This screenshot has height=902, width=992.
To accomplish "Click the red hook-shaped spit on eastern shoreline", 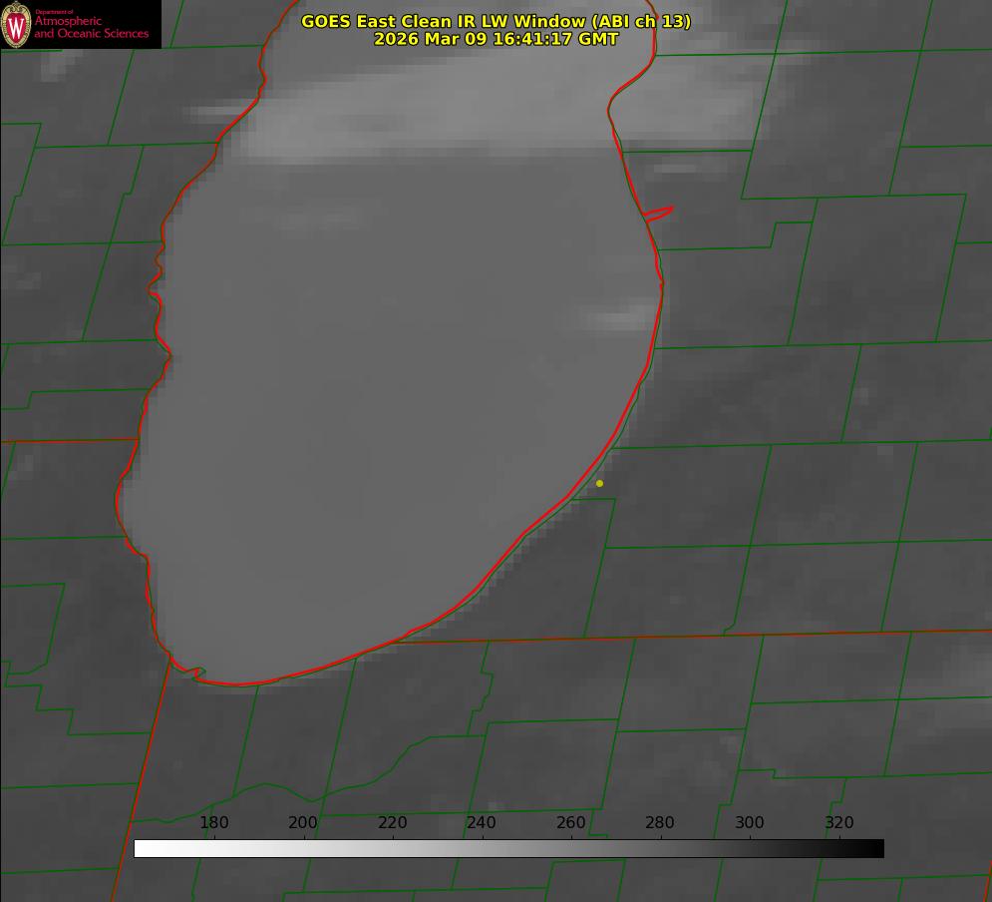I will pyautogui.click(x=660, y=212).
